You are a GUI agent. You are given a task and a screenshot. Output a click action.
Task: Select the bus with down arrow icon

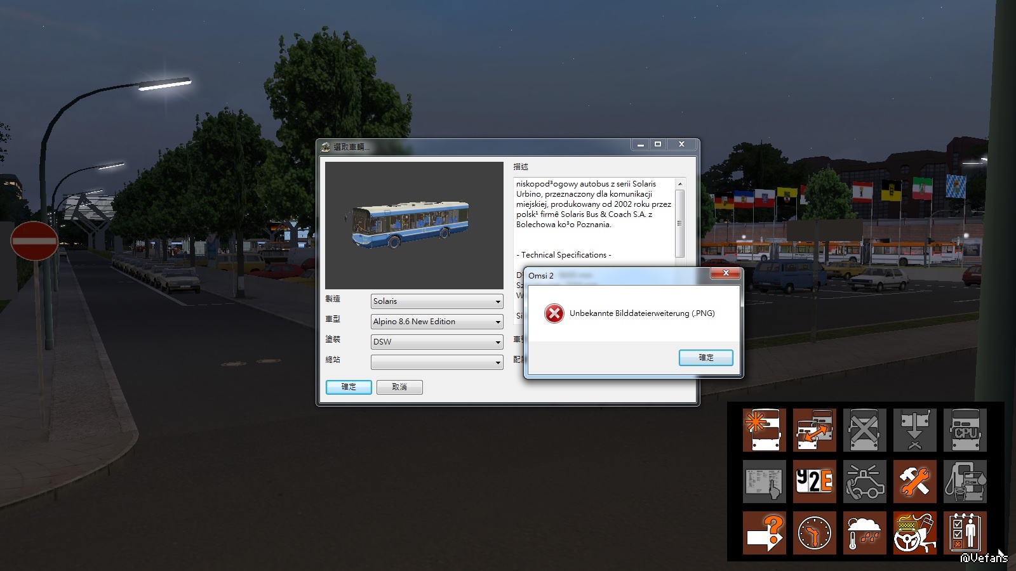[x=915, y=430]
